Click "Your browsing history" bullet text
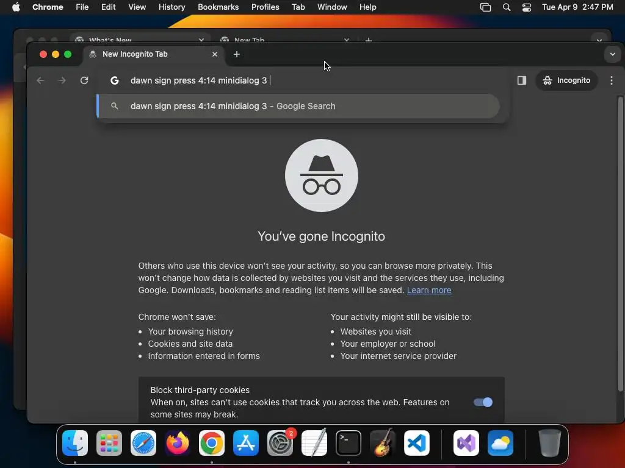625x468 pixels. (x=190, y=331)
